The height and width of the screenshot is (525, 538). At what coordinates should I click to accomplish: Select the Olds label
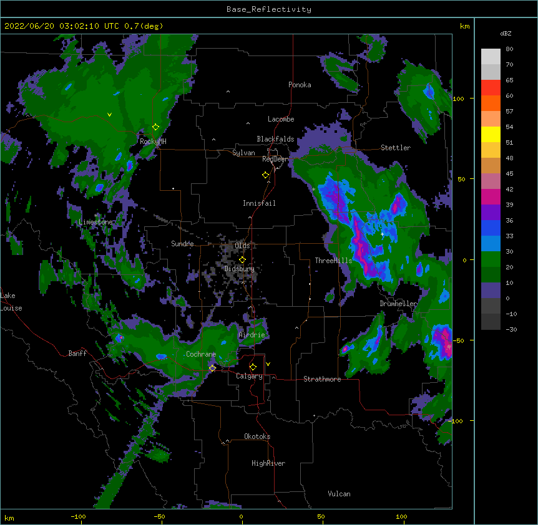(242, 246)
